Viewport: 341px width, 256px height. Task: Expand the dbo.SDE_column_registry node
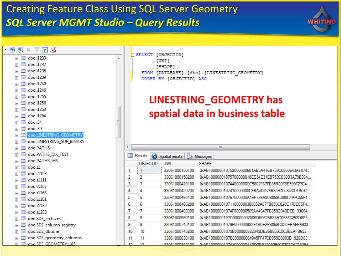pyautogui.click(x=17, y=226)
